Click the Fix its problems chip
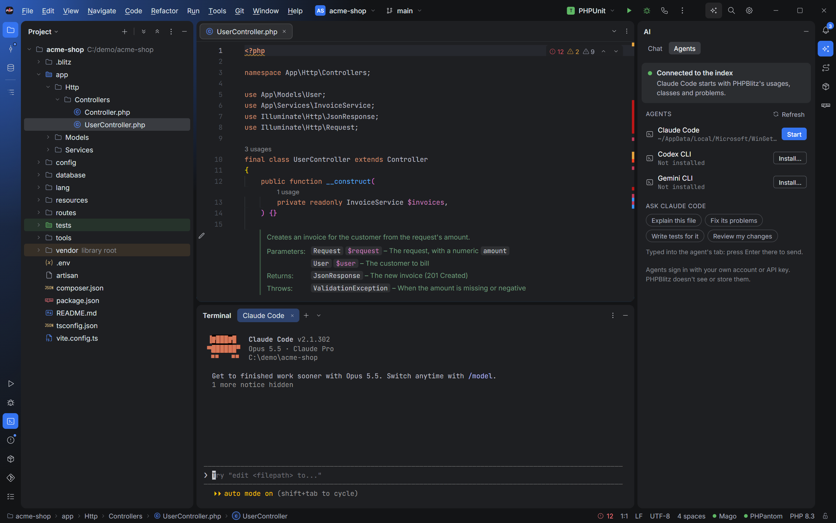 (x=734, y=220)
